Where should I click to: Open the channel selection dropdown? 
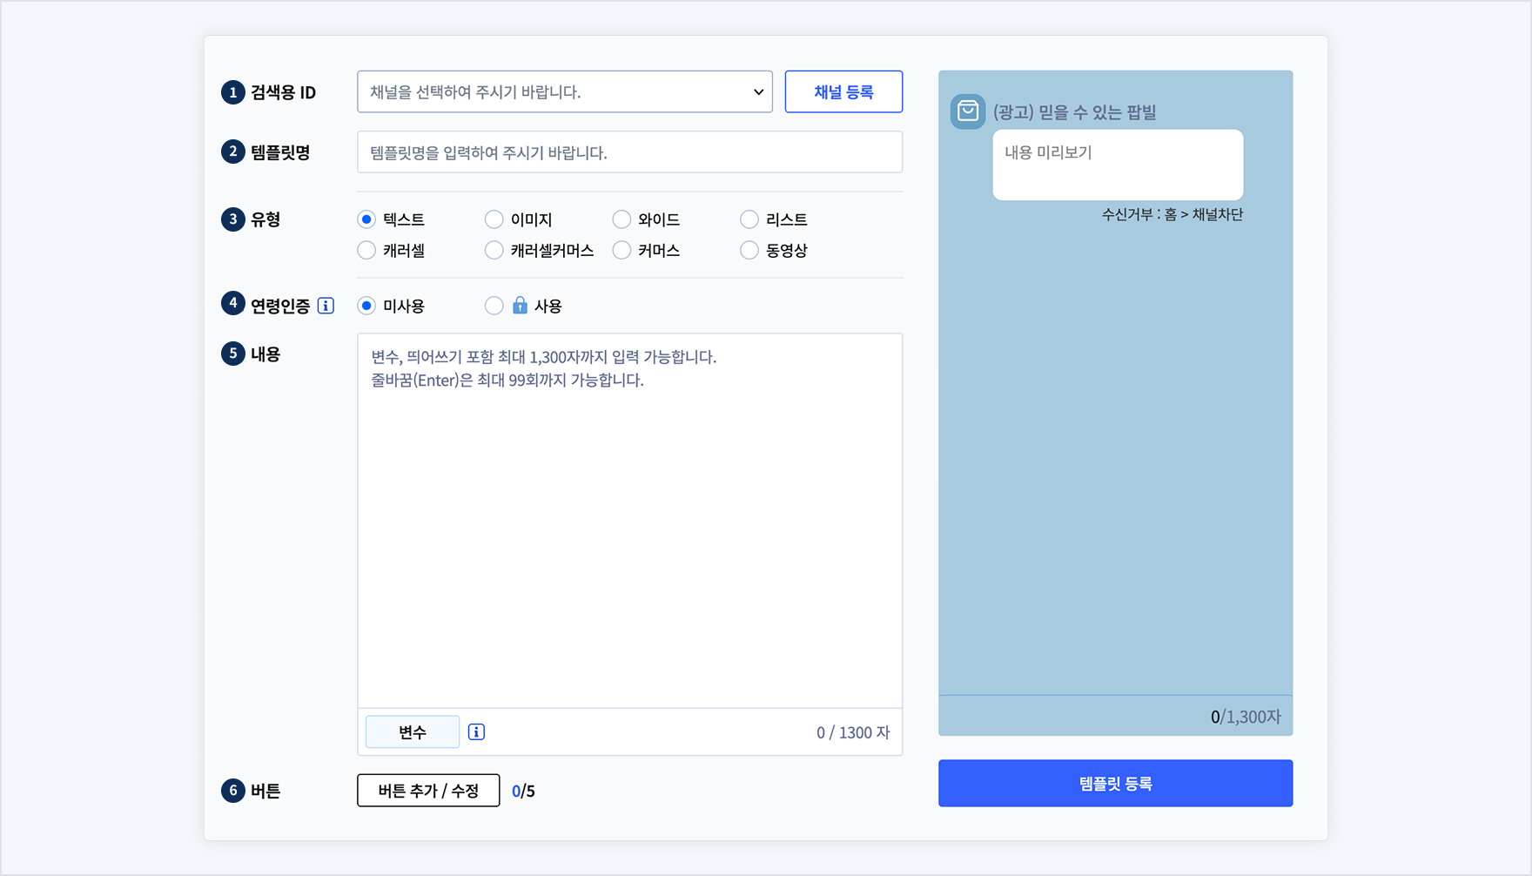[x=564, y=91]
